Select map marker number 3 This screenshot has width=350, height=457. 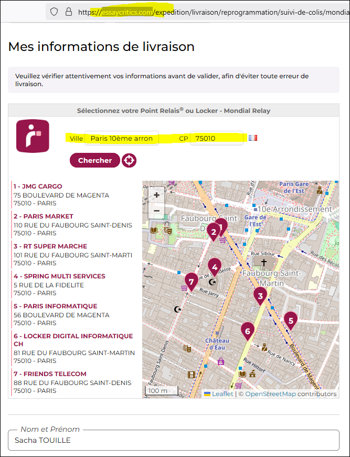[x=260, y=296]
